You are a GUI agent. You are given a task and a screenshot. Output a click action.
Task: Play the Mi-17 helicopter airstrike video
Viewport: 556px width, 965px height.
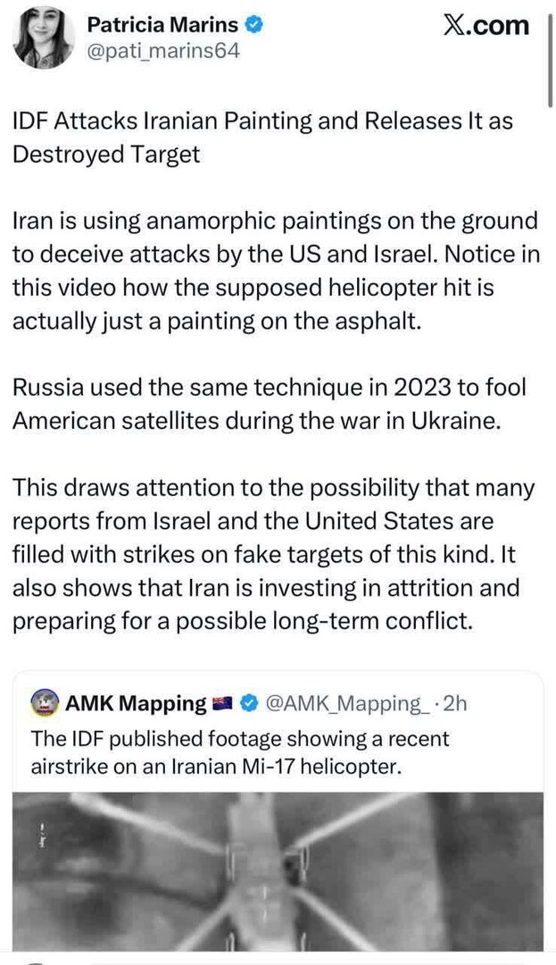tap(278, 871)
